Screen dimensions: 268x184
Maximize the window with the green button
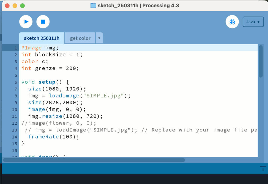[23, 5]
